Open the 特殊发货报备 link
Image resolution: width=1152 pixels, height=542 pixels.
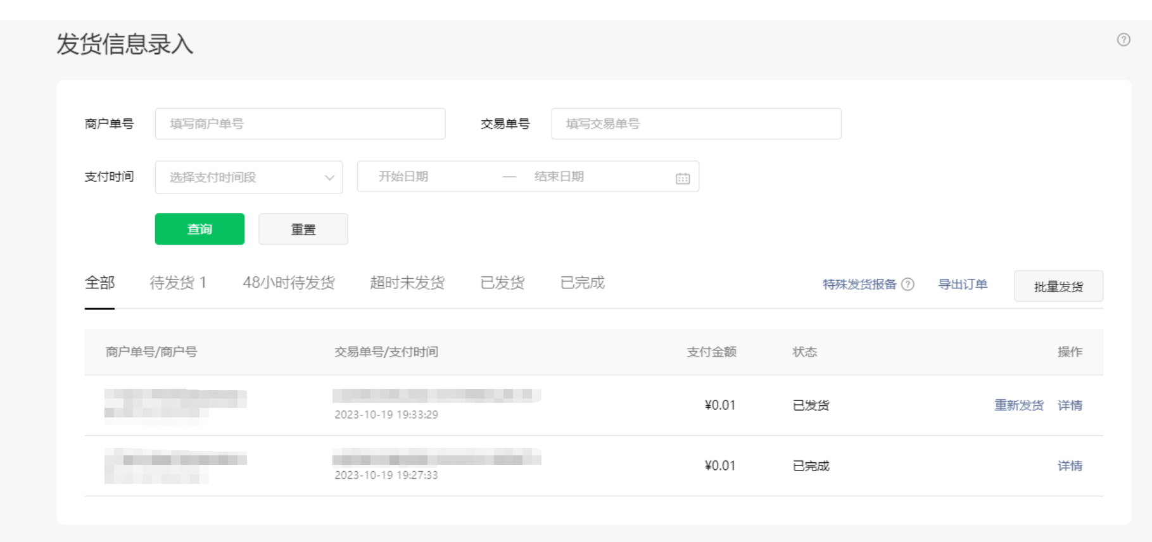[x=859, y=285]
